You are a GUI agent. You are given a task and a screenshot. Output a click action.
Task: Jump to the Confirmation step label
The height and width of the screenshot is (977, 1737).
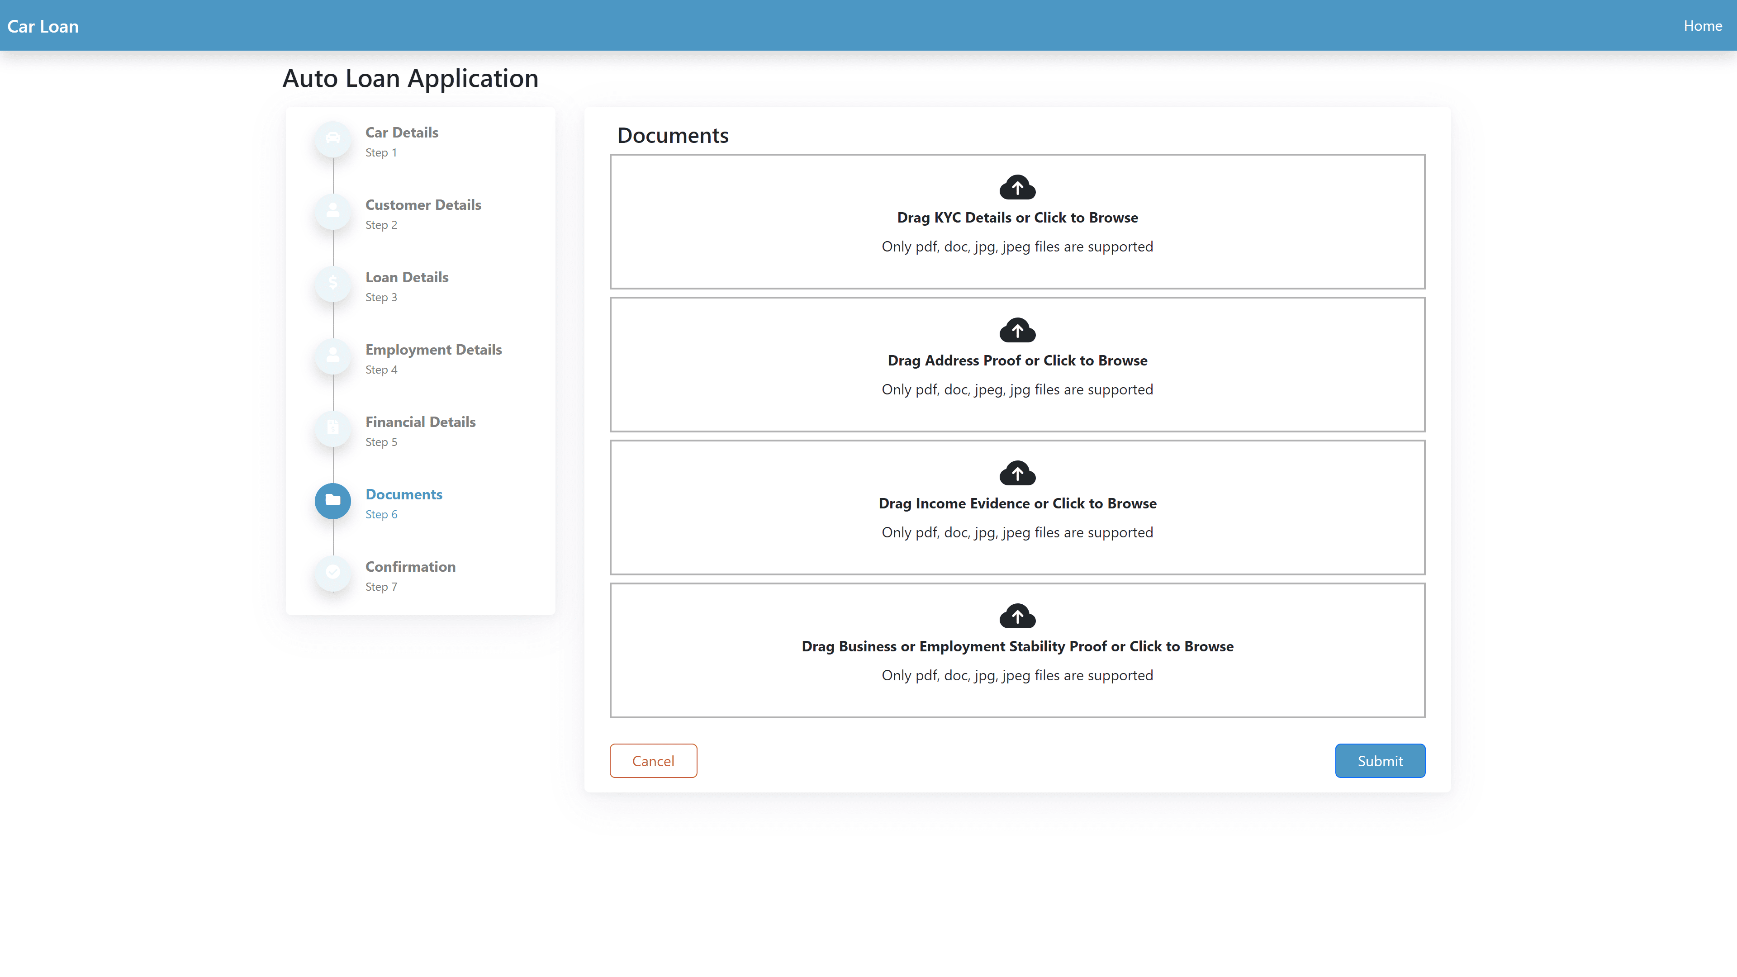tap(410, 566)
